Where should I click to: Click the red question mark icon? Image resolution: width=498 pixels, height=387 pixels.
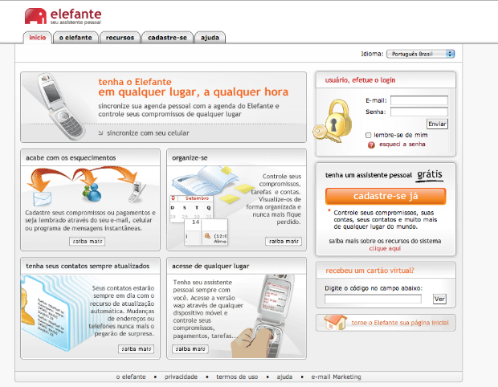click(x=371, y=145)
